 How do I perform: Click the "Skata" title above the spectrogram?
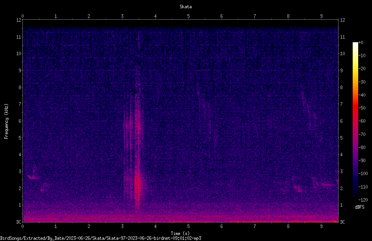tap(186, 7)
